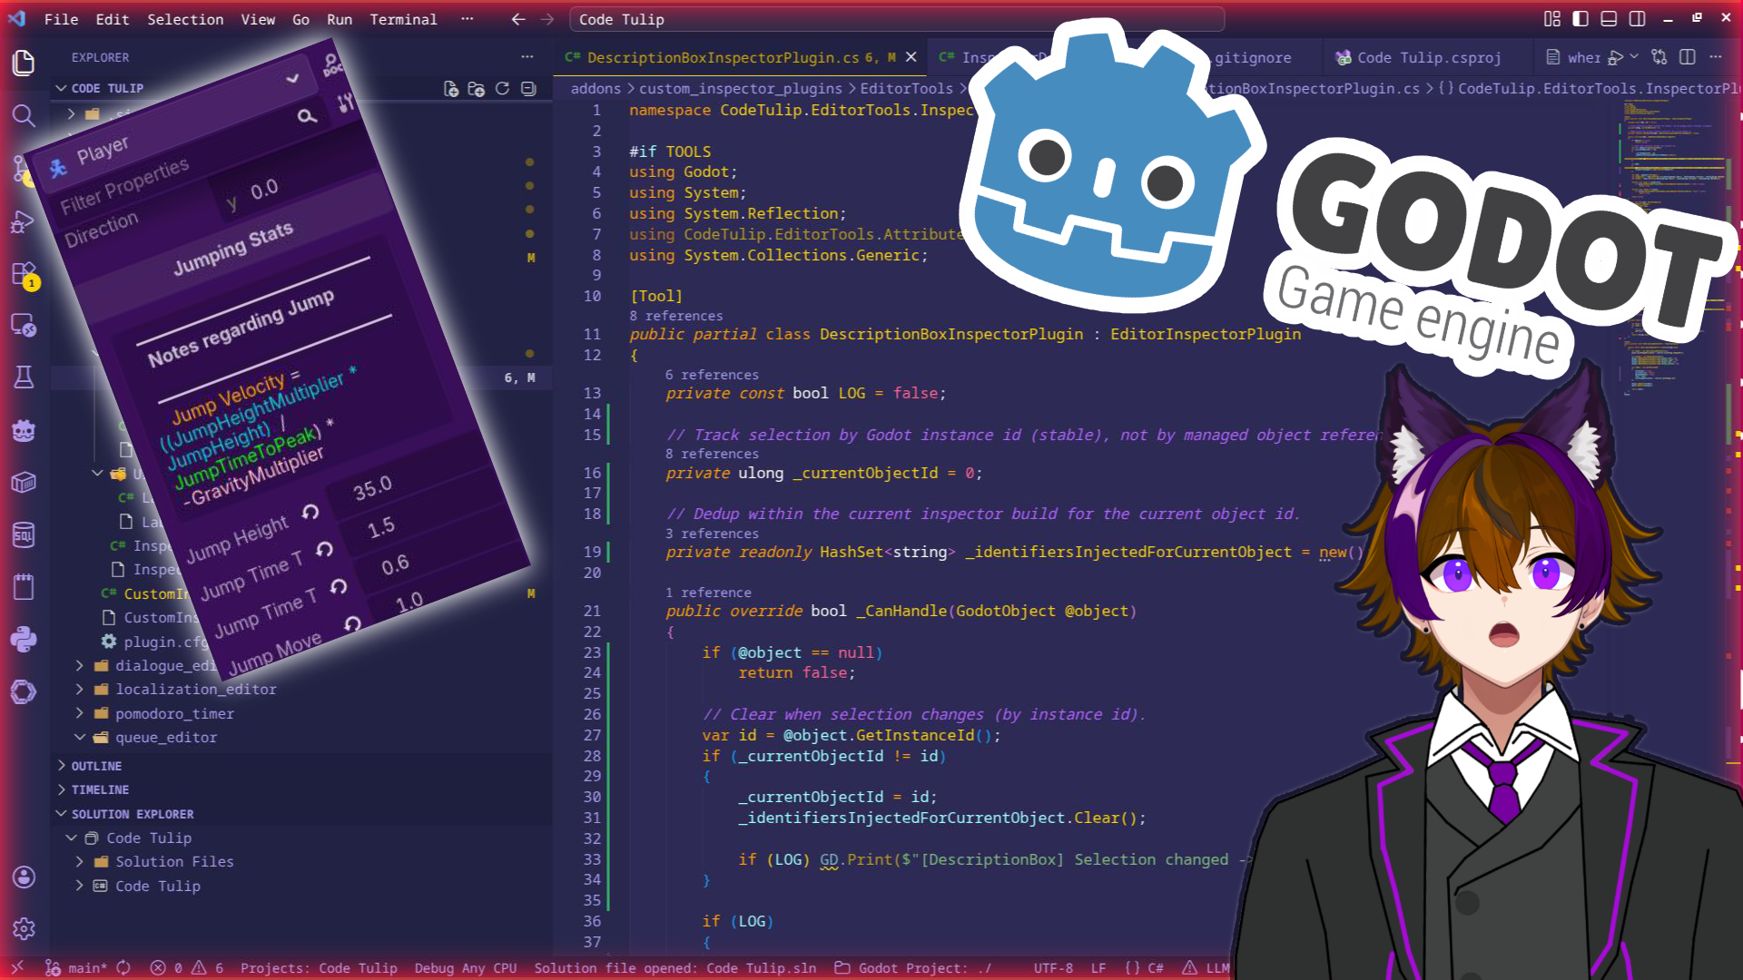Click the Open Changes compare icon
The height and width of the screenshot is (980, 1743).
click(1659, 57)
